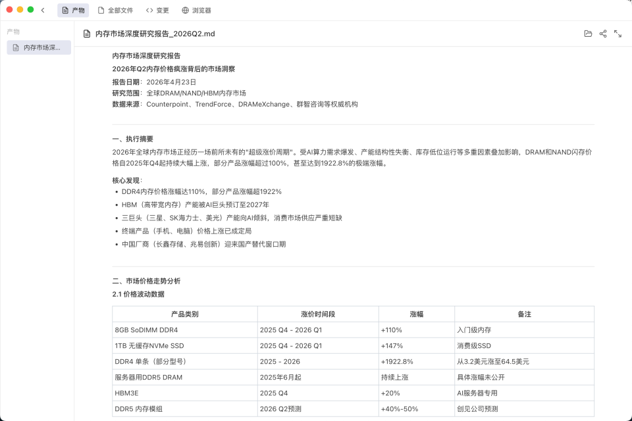
Task: Open the 变更 tab
Action: click(x=157, y=10)
